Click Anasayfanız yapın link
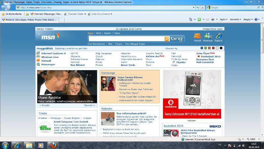Viewport: 264px width, 149px height. [x=213, y=29]
